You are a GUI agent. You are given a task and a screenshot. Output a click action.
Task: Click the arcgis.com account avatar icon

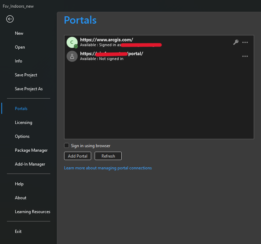pyautogui.click(x=72, y=42)
